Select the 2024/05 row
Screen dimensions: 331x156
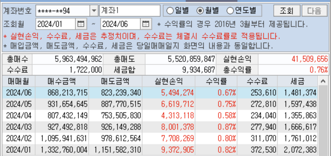coord(160,104)
